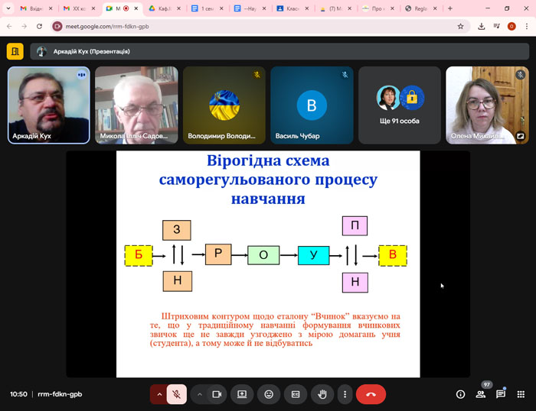The height and width of the screenshot is (411, 536).
Task: Open a new browser tab
Action: tap(449, 8)
